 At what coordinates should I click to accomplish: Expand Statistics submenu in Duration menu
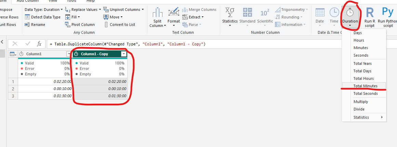click(364, 117)
